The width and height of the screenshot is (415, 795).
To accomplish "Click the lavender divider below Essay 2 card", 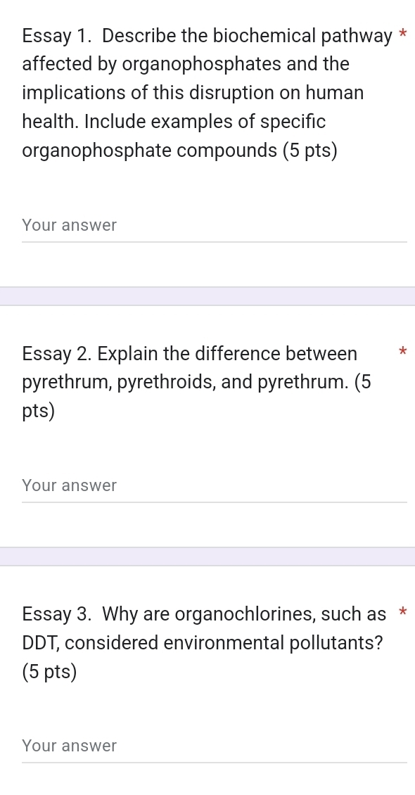I will pos(207,556).
